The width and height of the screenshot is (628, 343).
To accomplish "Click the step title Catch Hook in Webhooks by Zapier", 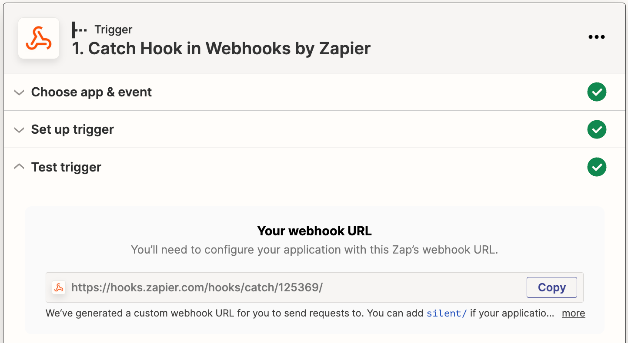I will click(x=221, y=48).
